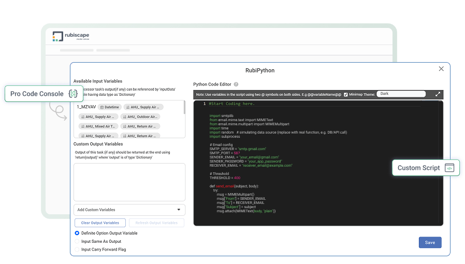Screen dimensions: 465x264
Task: Click the rubiscape logo
Action: (71, 36)
